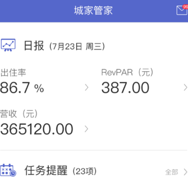This screenshot has height=188, width=188.
Task: Tap the 日报 heading
Action: click(34, 46)
